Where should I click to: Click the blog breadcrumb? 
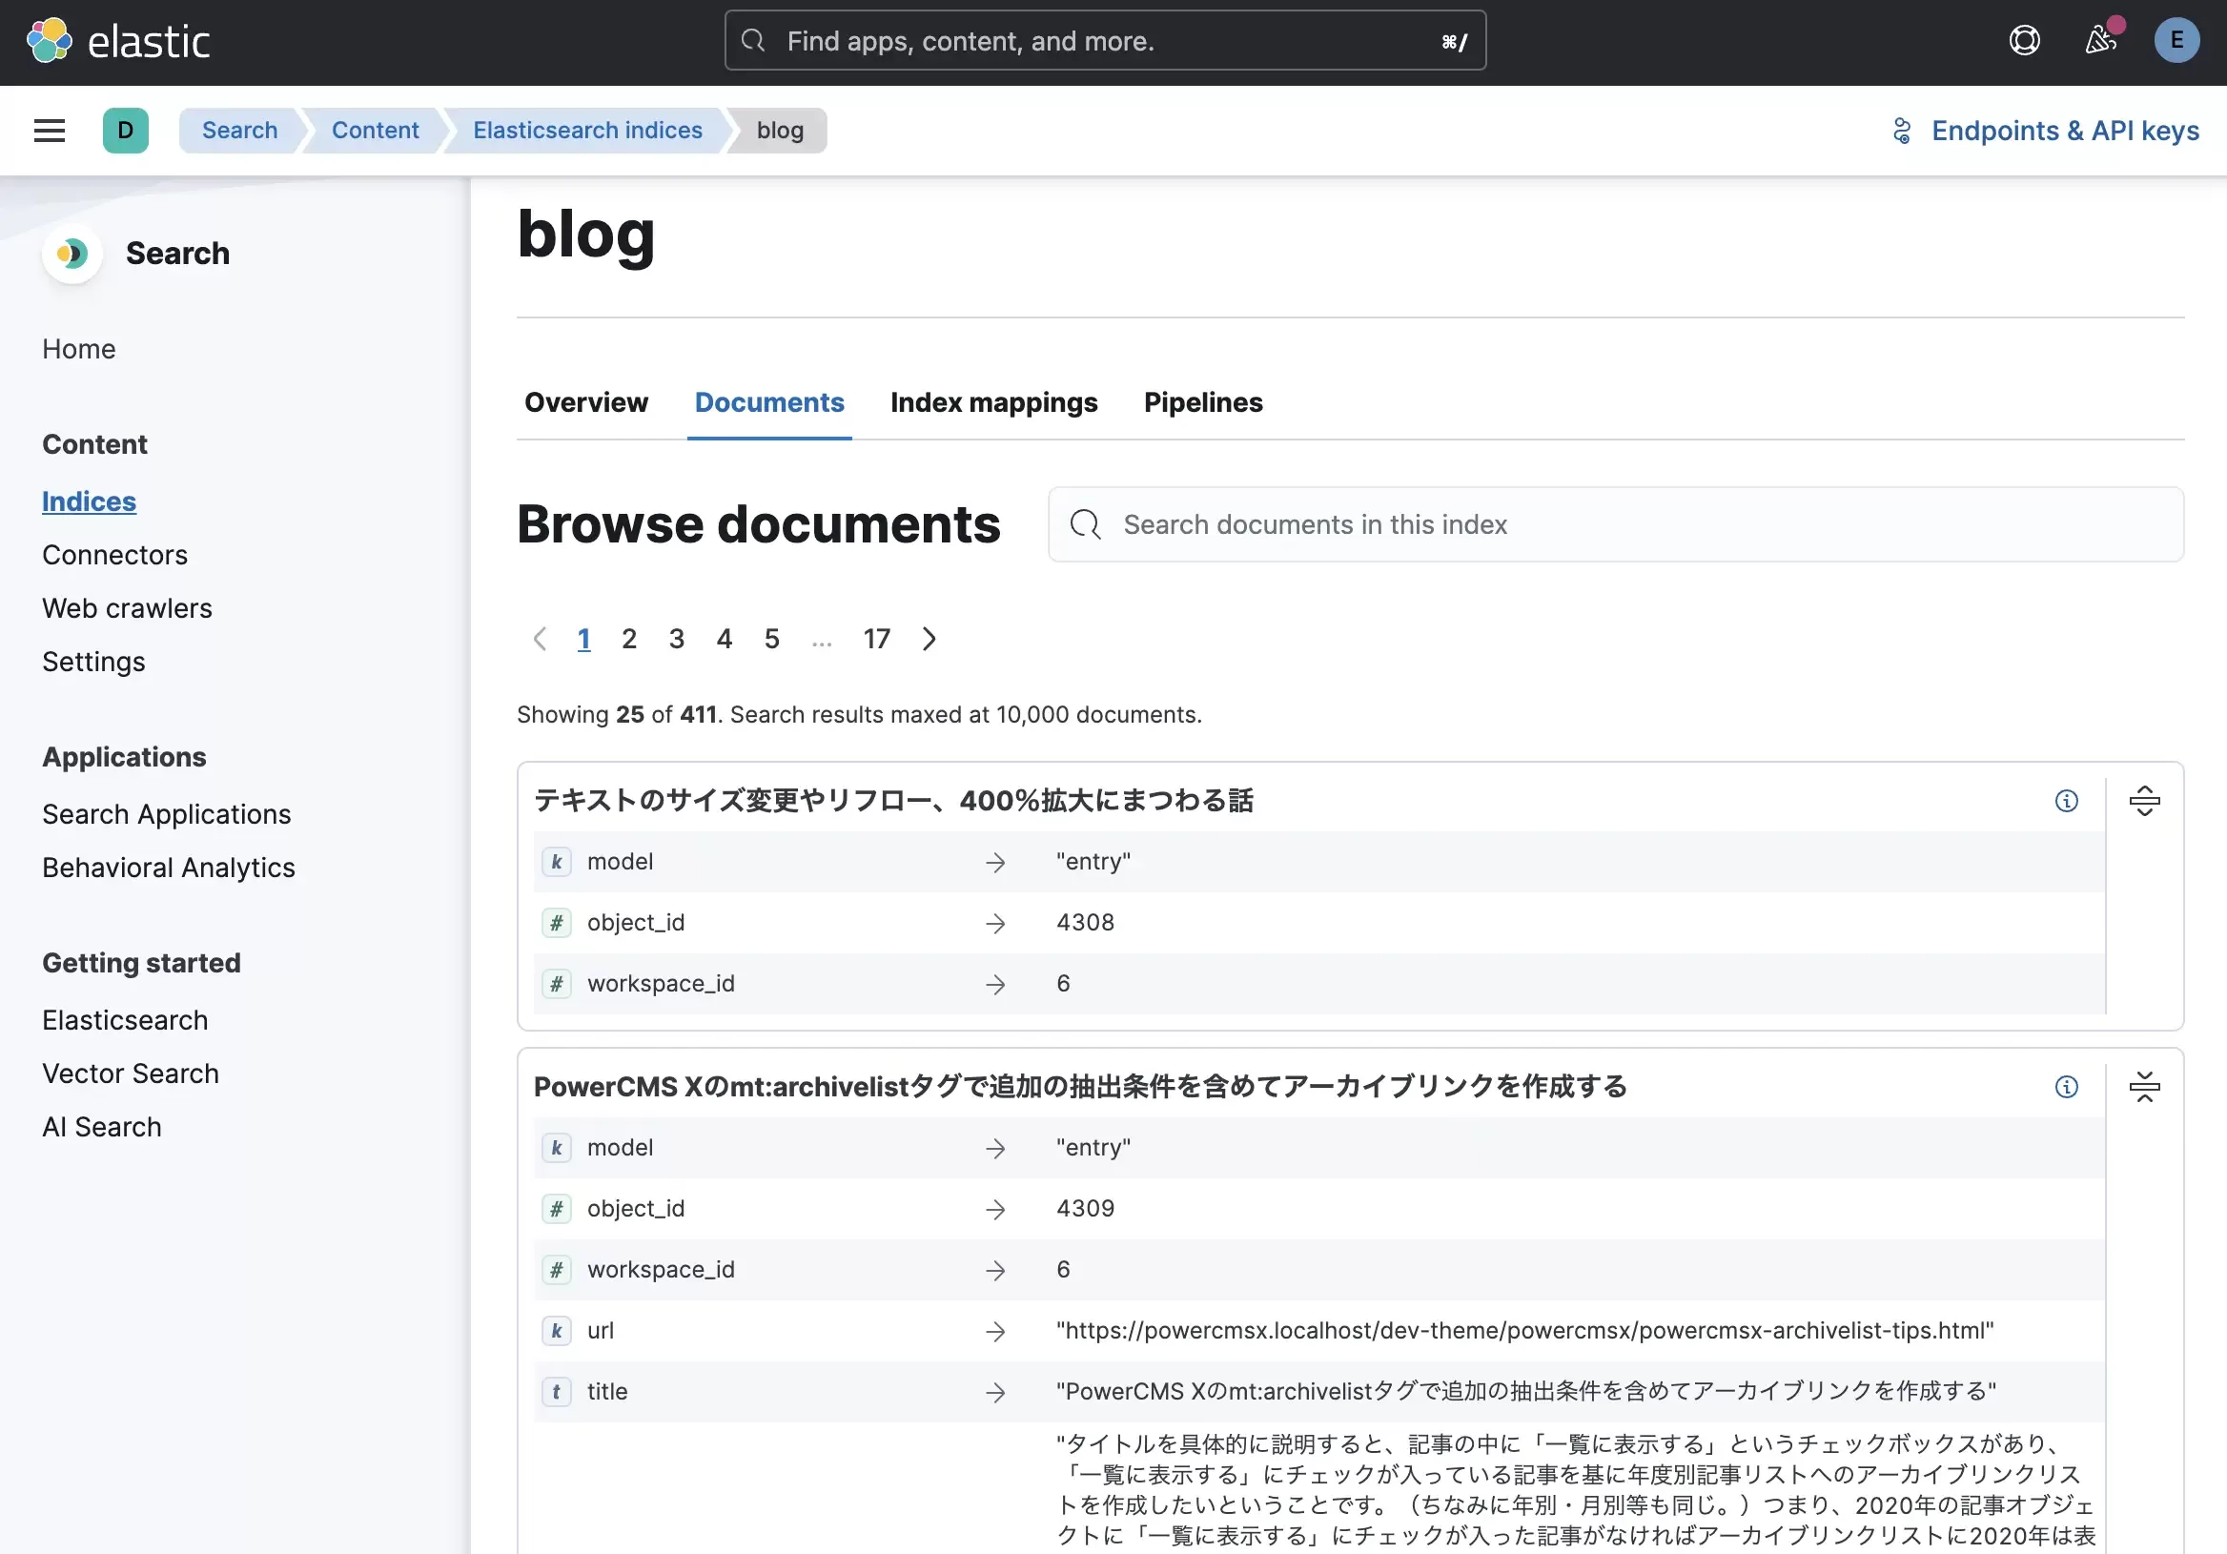tap(780, 130)
